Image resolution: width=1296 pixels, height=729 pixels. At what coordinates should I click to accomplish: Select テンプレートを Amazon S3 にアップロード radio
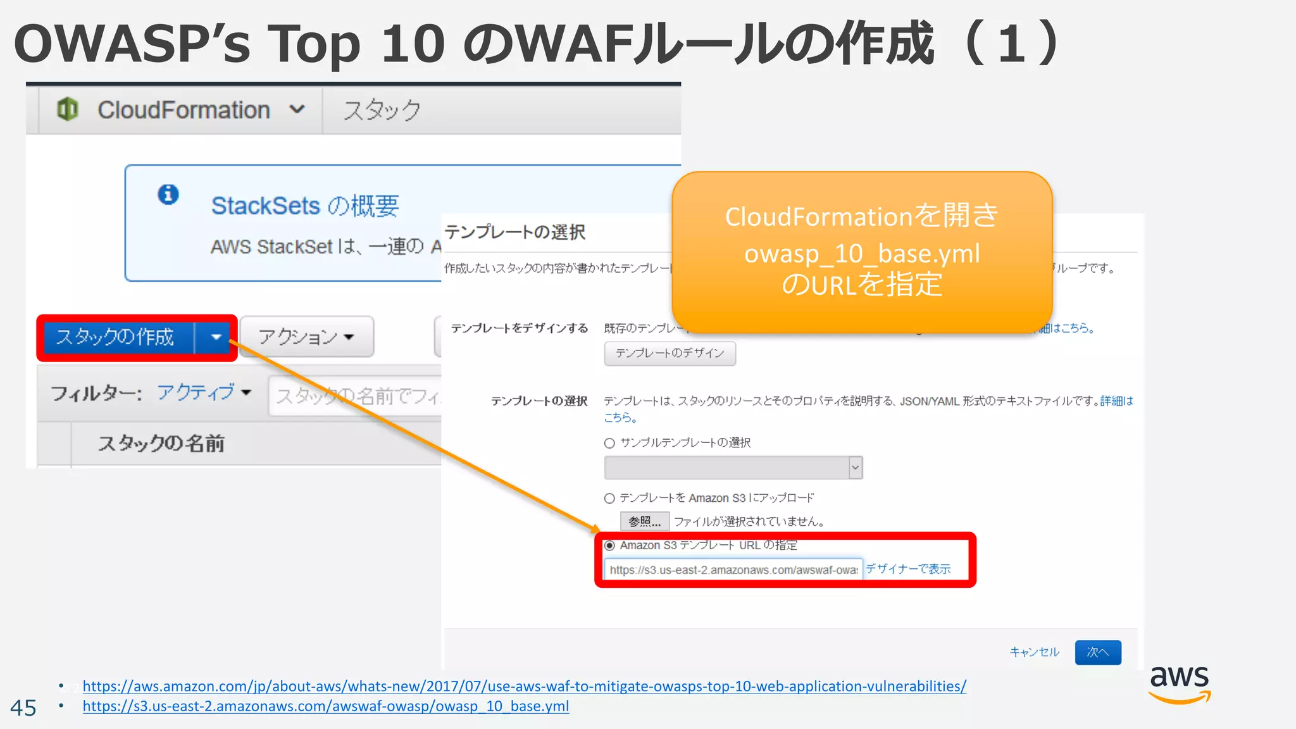click(x=609, y=499)
